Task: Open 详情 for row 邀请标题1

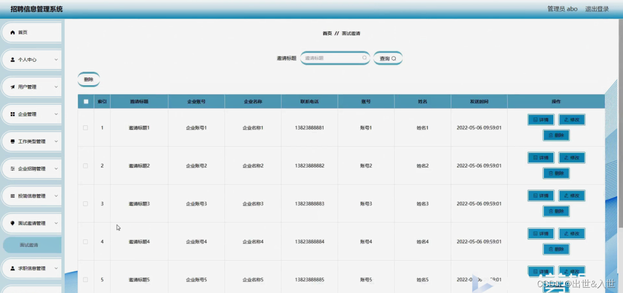Action: [541, 120]
